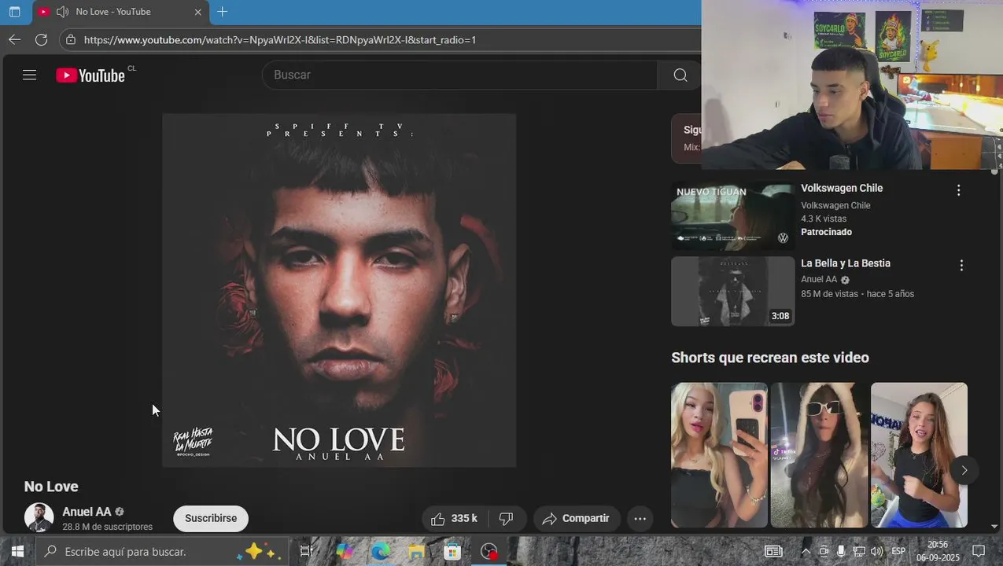Click the Windows taskbar search box
The height and width of the screenshot is (566, 1003).
(x=163, y=552)
